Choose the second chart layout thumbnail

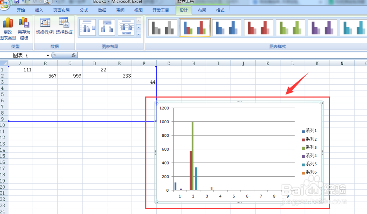107,27
